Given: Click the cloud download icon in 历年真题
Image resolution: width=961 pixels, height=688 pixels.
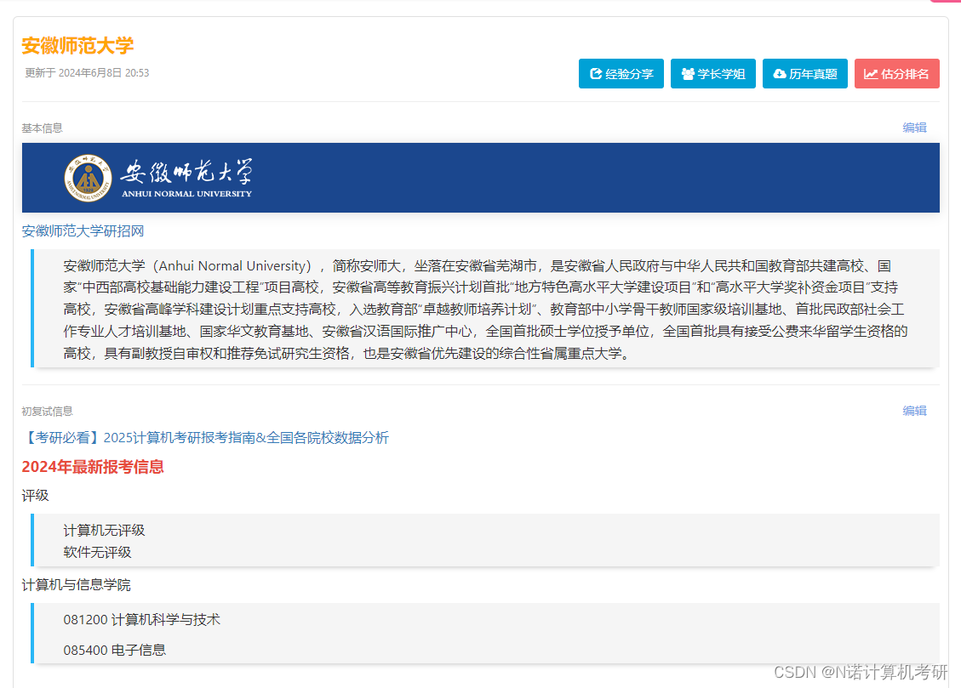Looking at the screenshot, I should (x=780, y=73).
